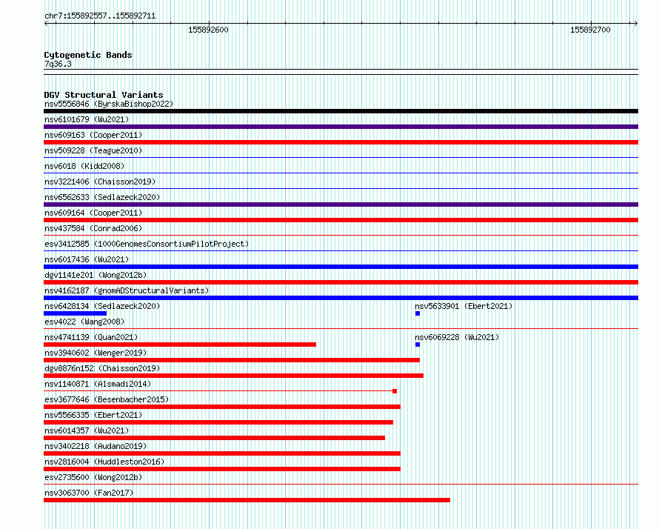Screen dimensions: 659x529
Task: Click the nsv609163 (Cooper2011) label
Action: [x=93, y=135]
